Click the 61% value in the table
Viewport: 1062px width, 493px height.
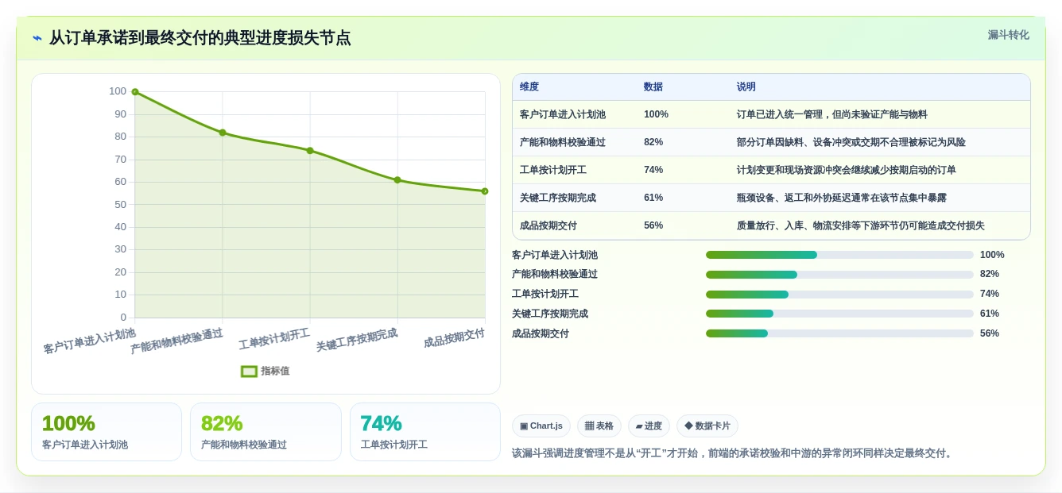[x=653, y=198]
